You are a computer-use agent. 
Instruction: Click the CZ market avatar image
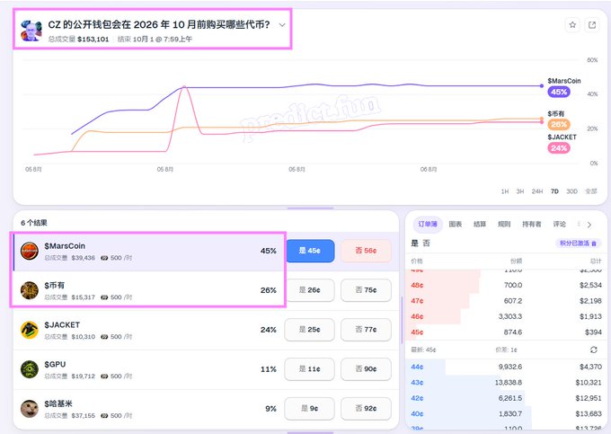pos(31,31)
